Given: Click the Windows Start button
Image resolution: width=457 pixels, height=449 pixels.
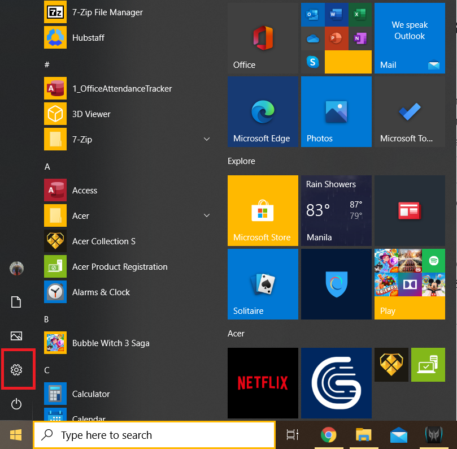Looking at the screenshot, I should tap(16, 435).
